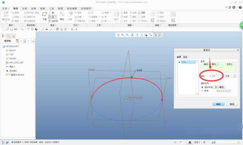Expand the Editing (编辑) group menu
The width and height of the screenshot is (243, 145).
(x=130, y=25)
